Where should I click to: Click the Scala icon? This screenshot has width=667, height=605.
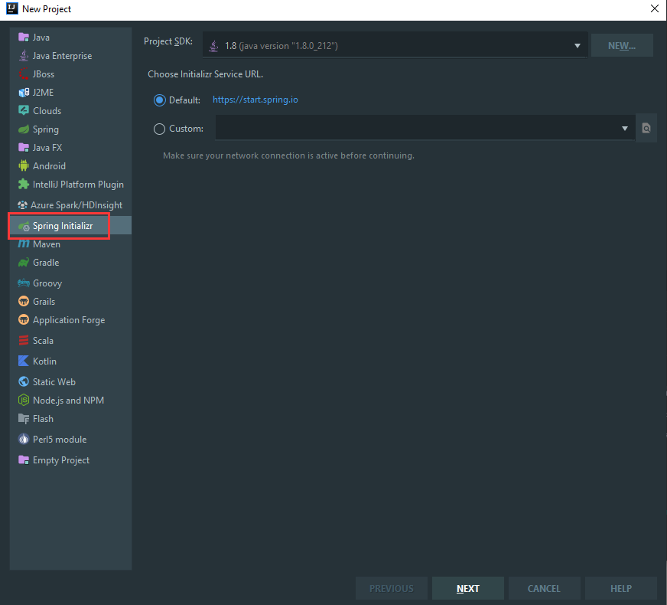point(24,340)
